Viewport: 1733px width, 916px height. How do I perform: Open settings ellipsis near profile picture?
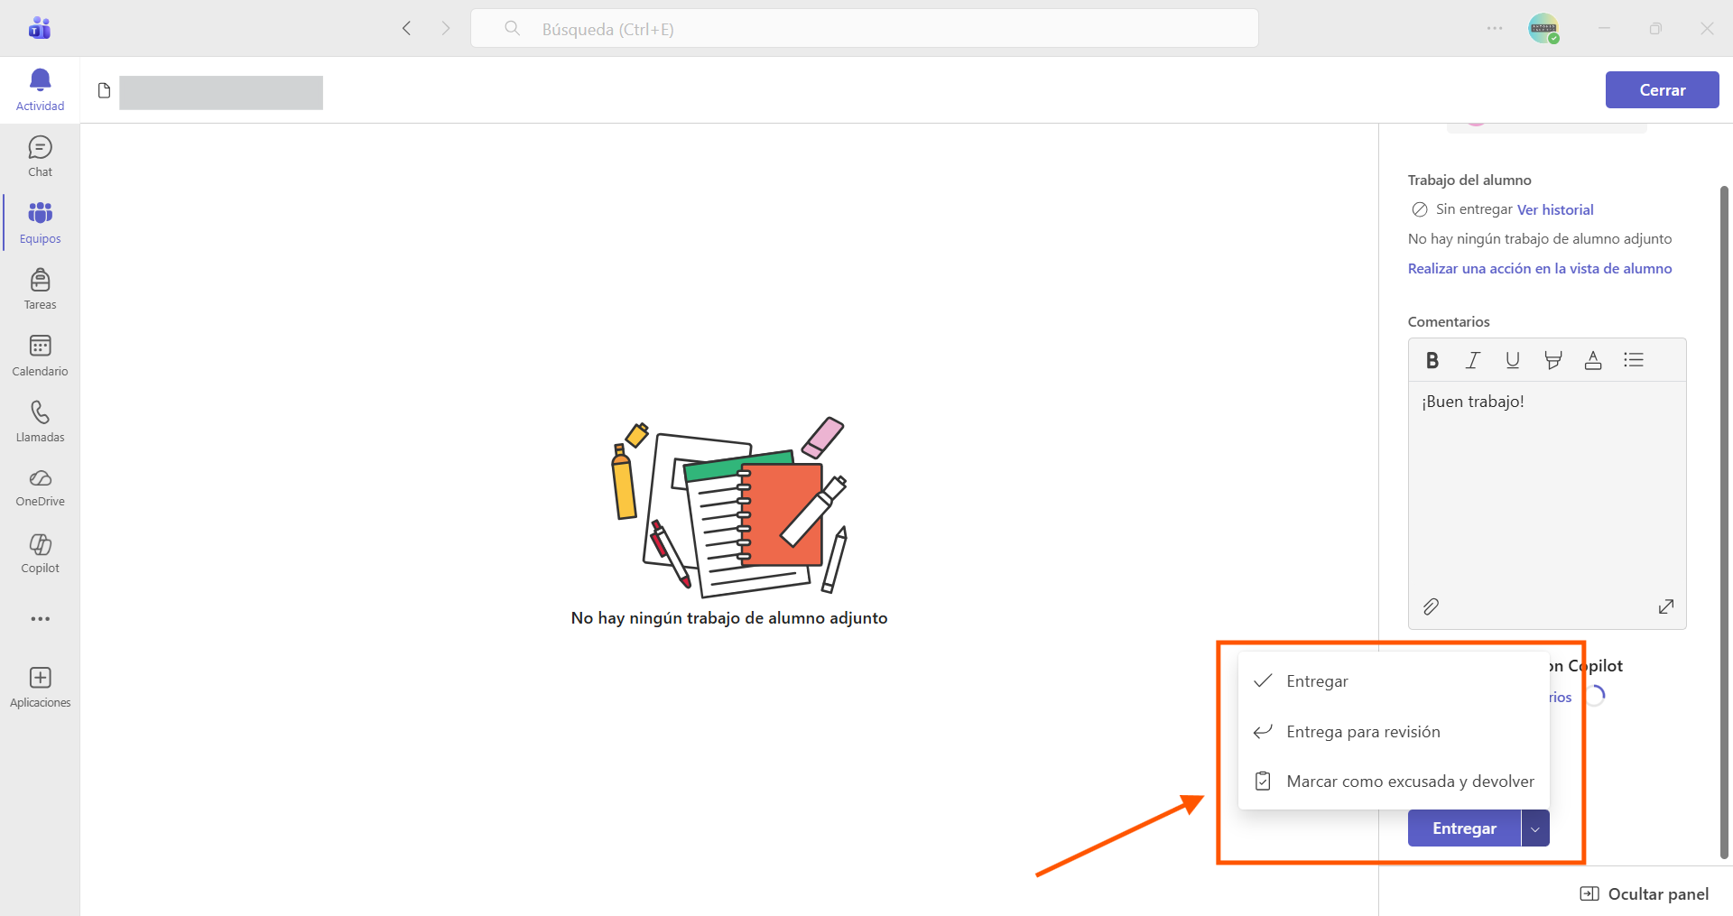[x=1495, y=29]
